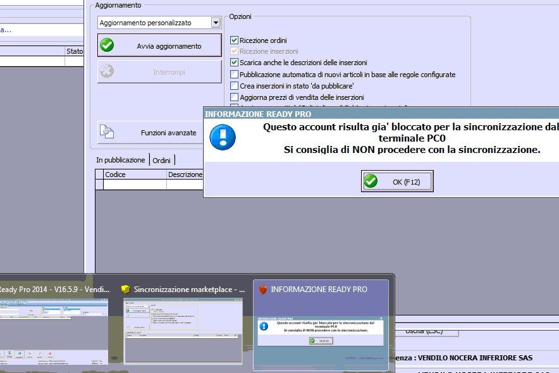
Task: Click the greyed-out Interrompi button
Action: [x=159, y=71]
